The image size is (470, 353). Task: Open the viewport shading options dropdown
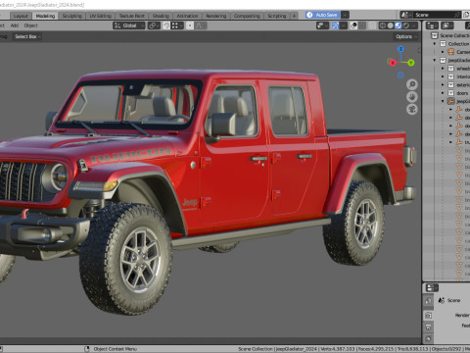point(414,25)
